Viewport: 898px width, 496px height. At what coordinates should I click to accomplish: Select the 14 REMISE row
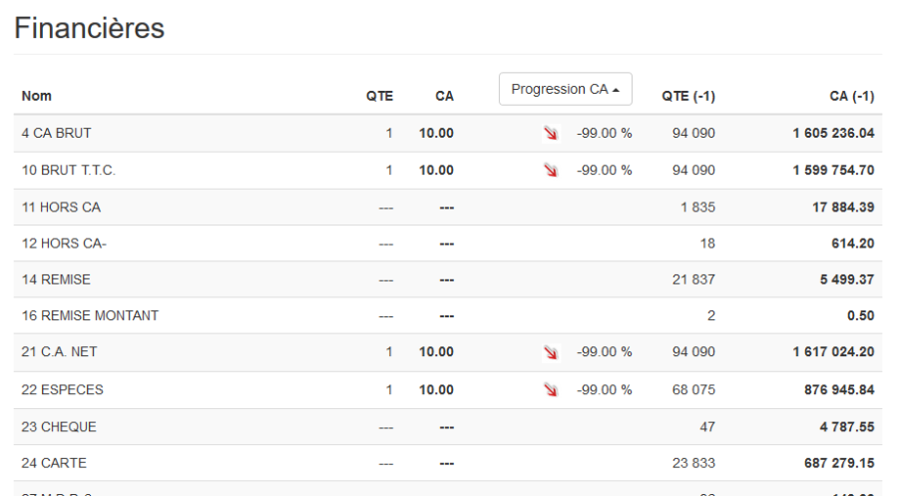(x=56, y=279)
